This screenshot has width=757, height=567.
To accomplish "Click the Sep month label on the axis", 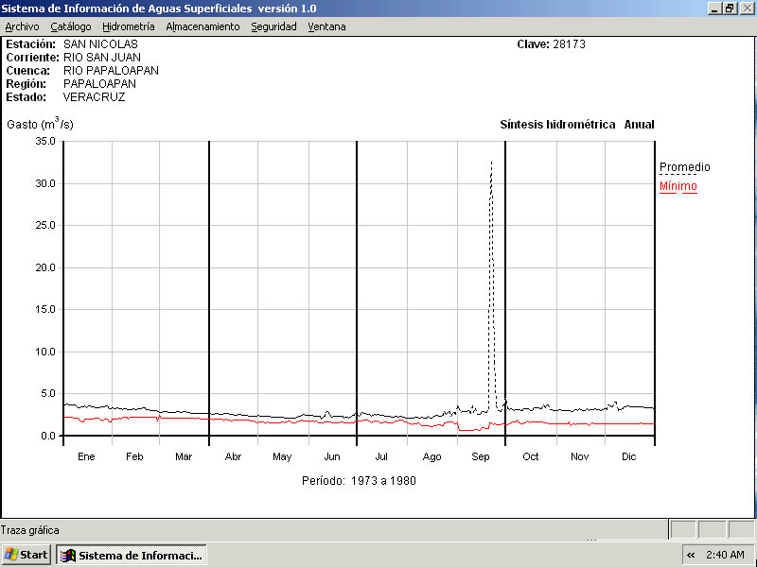I will click(481, 456).
